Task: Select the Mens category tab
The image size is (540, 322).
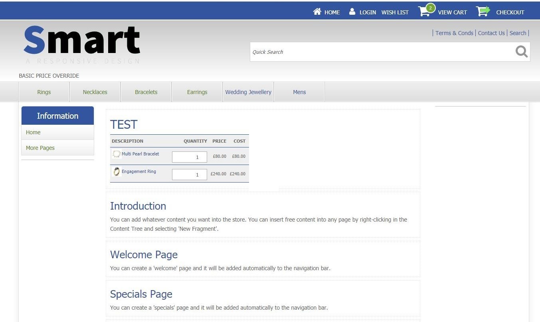Action: coord(299,92)
